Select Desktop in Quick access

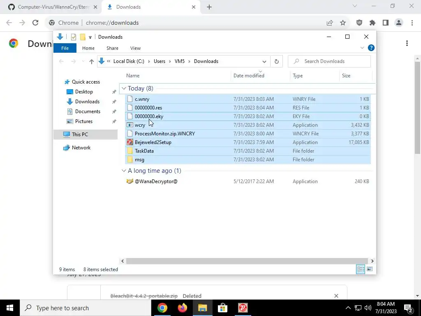coord(84,92)
